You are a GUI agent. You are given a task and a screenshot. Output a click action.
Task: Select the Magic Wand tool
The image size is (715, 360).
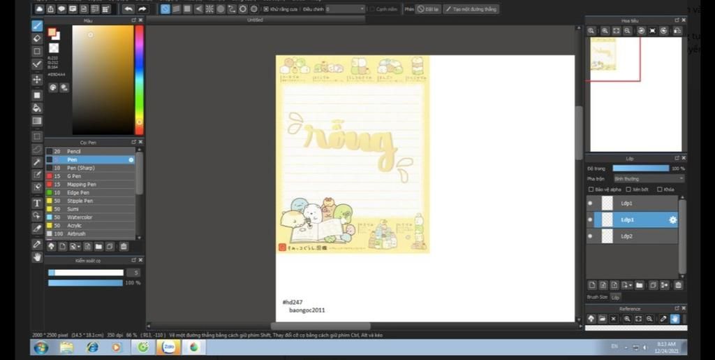click(37, 162)
